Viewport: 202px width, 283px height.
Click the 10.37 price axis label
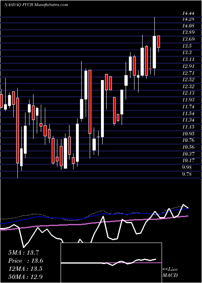click(x=188, y=154)
